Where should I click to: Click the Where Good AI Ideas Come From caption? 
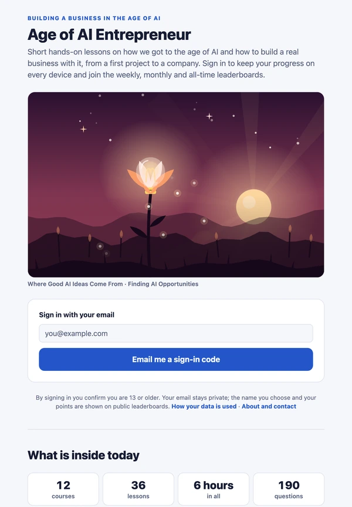click(x=75, y=284)
